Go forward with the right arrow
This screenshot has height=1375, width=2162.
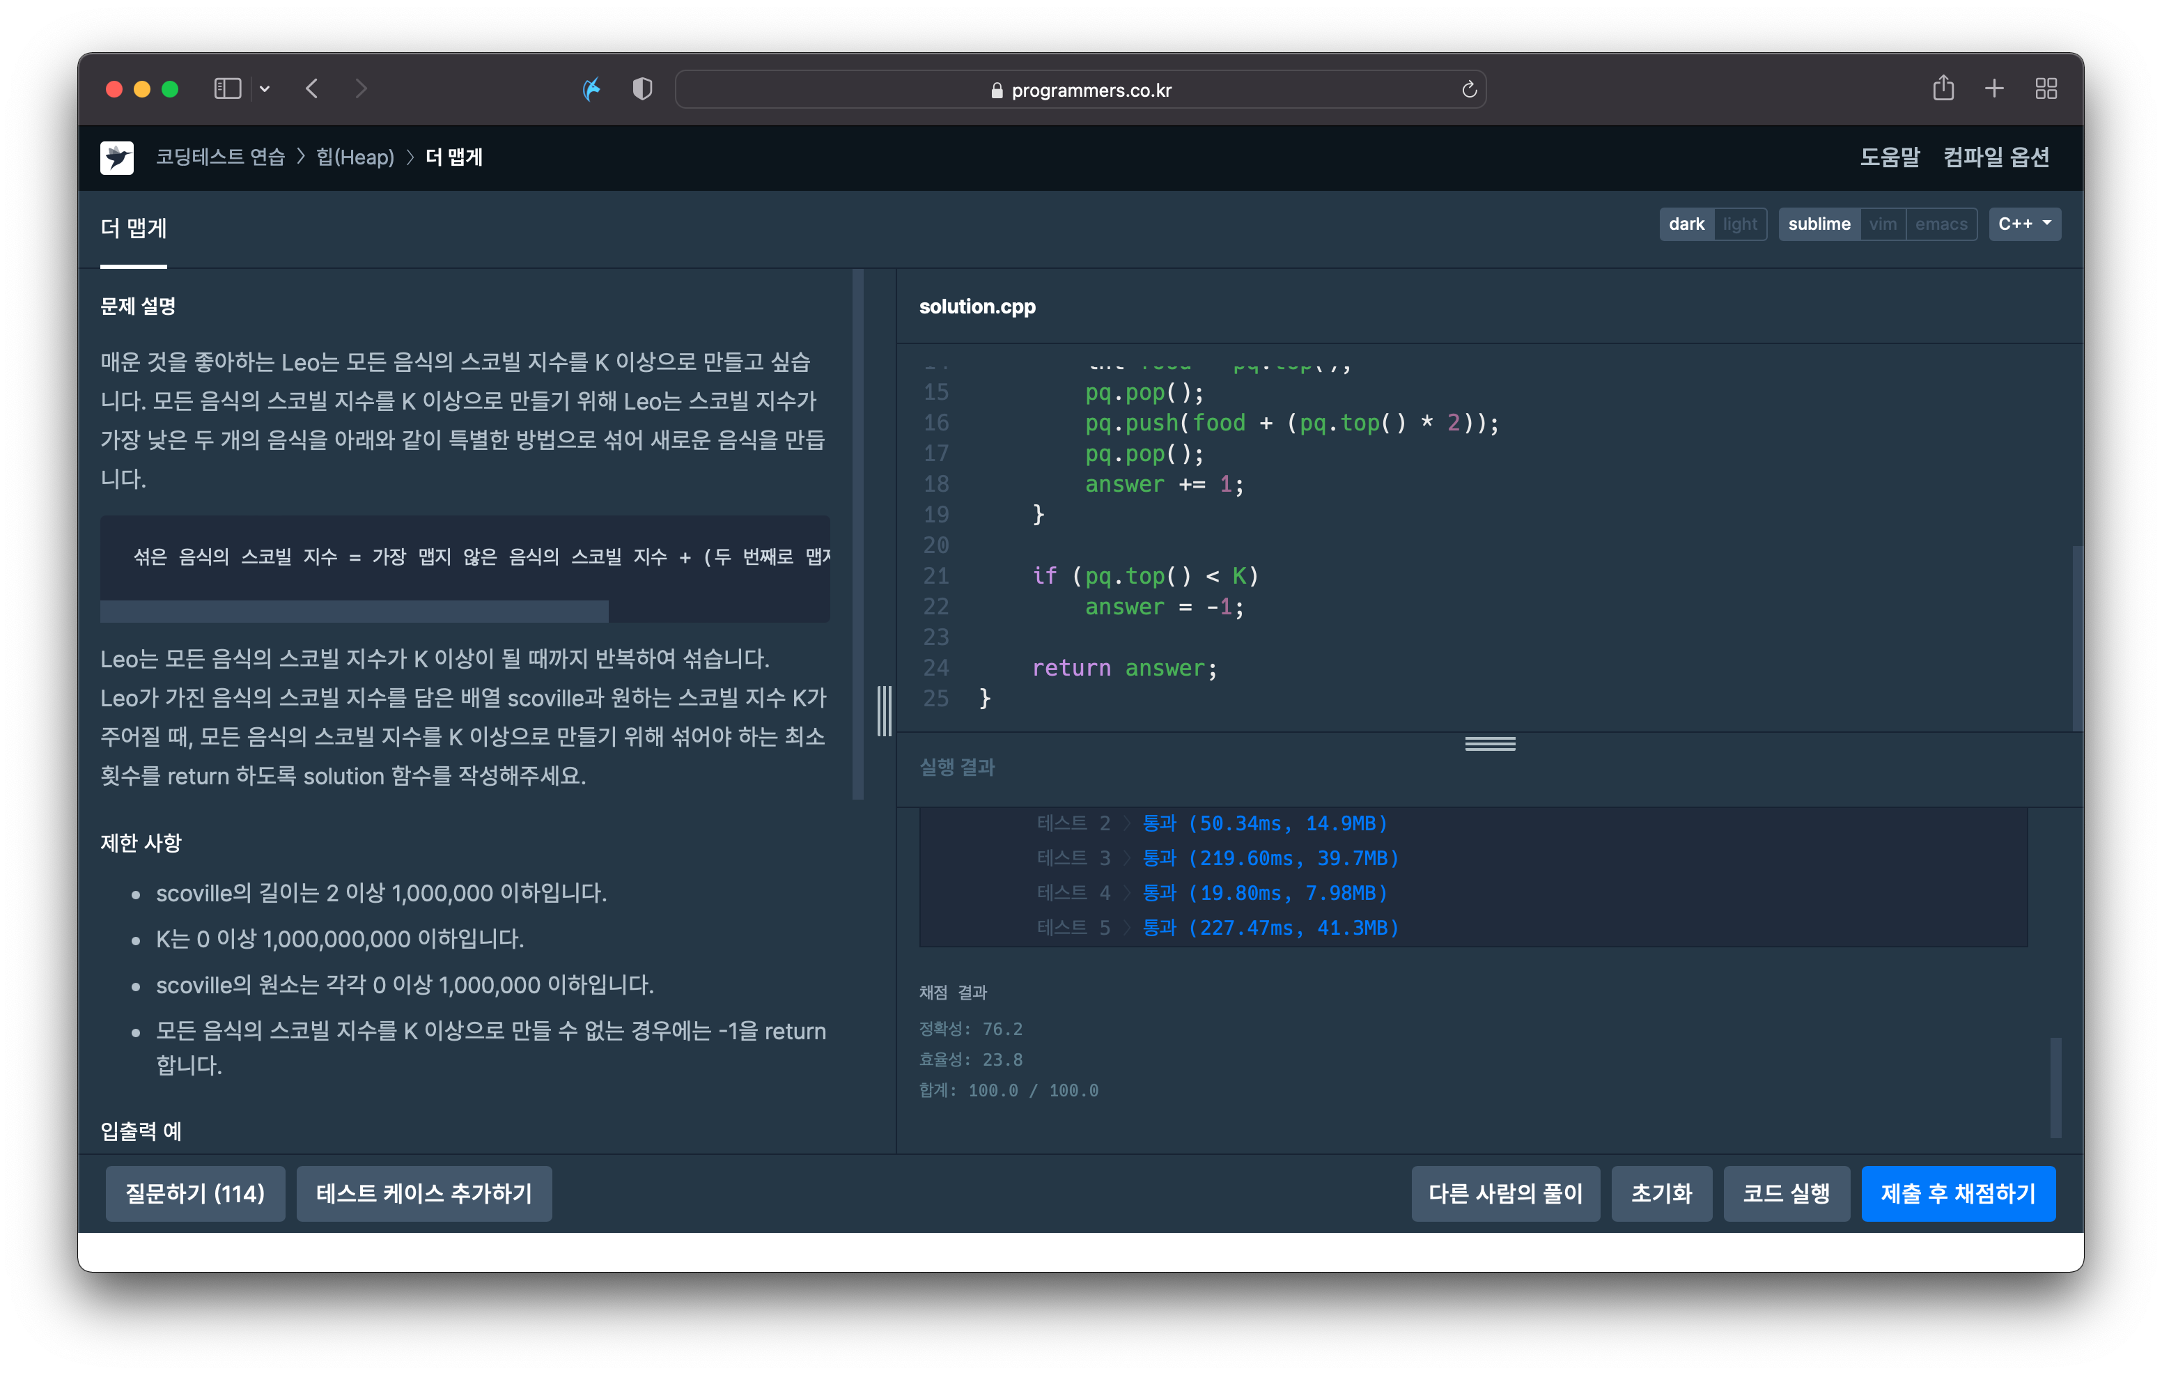361,89
